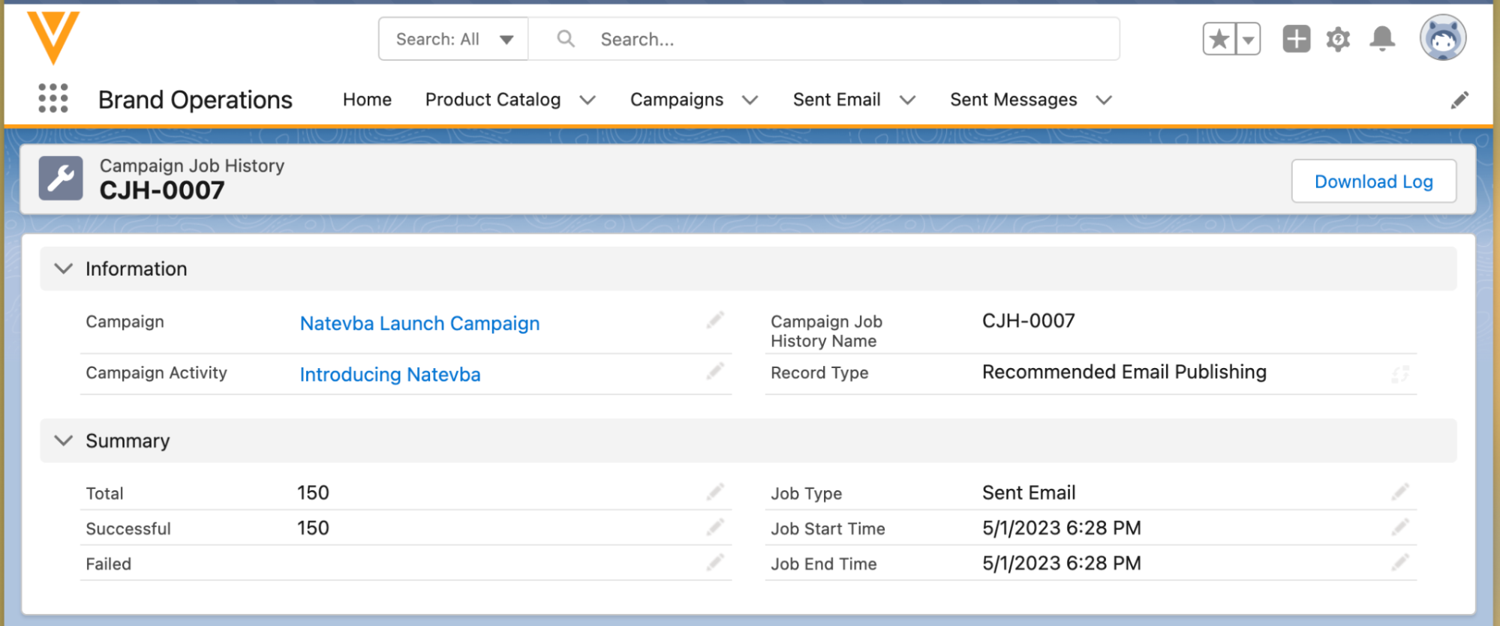Open the Search: All scope dropdown
This screenshot has height=626, width=1500.
pyautogui.click(x=453, y=39)
